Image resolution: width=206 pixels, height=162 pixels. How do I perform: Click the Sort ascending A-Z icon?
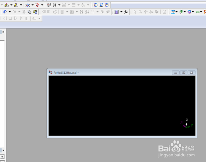82,12
